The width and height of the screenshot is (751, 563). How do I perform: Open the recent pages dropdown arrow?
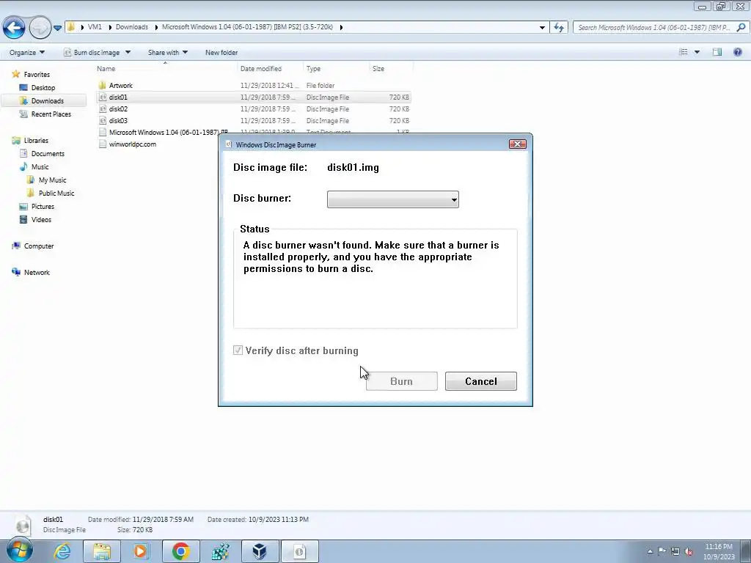pos(57,28)
